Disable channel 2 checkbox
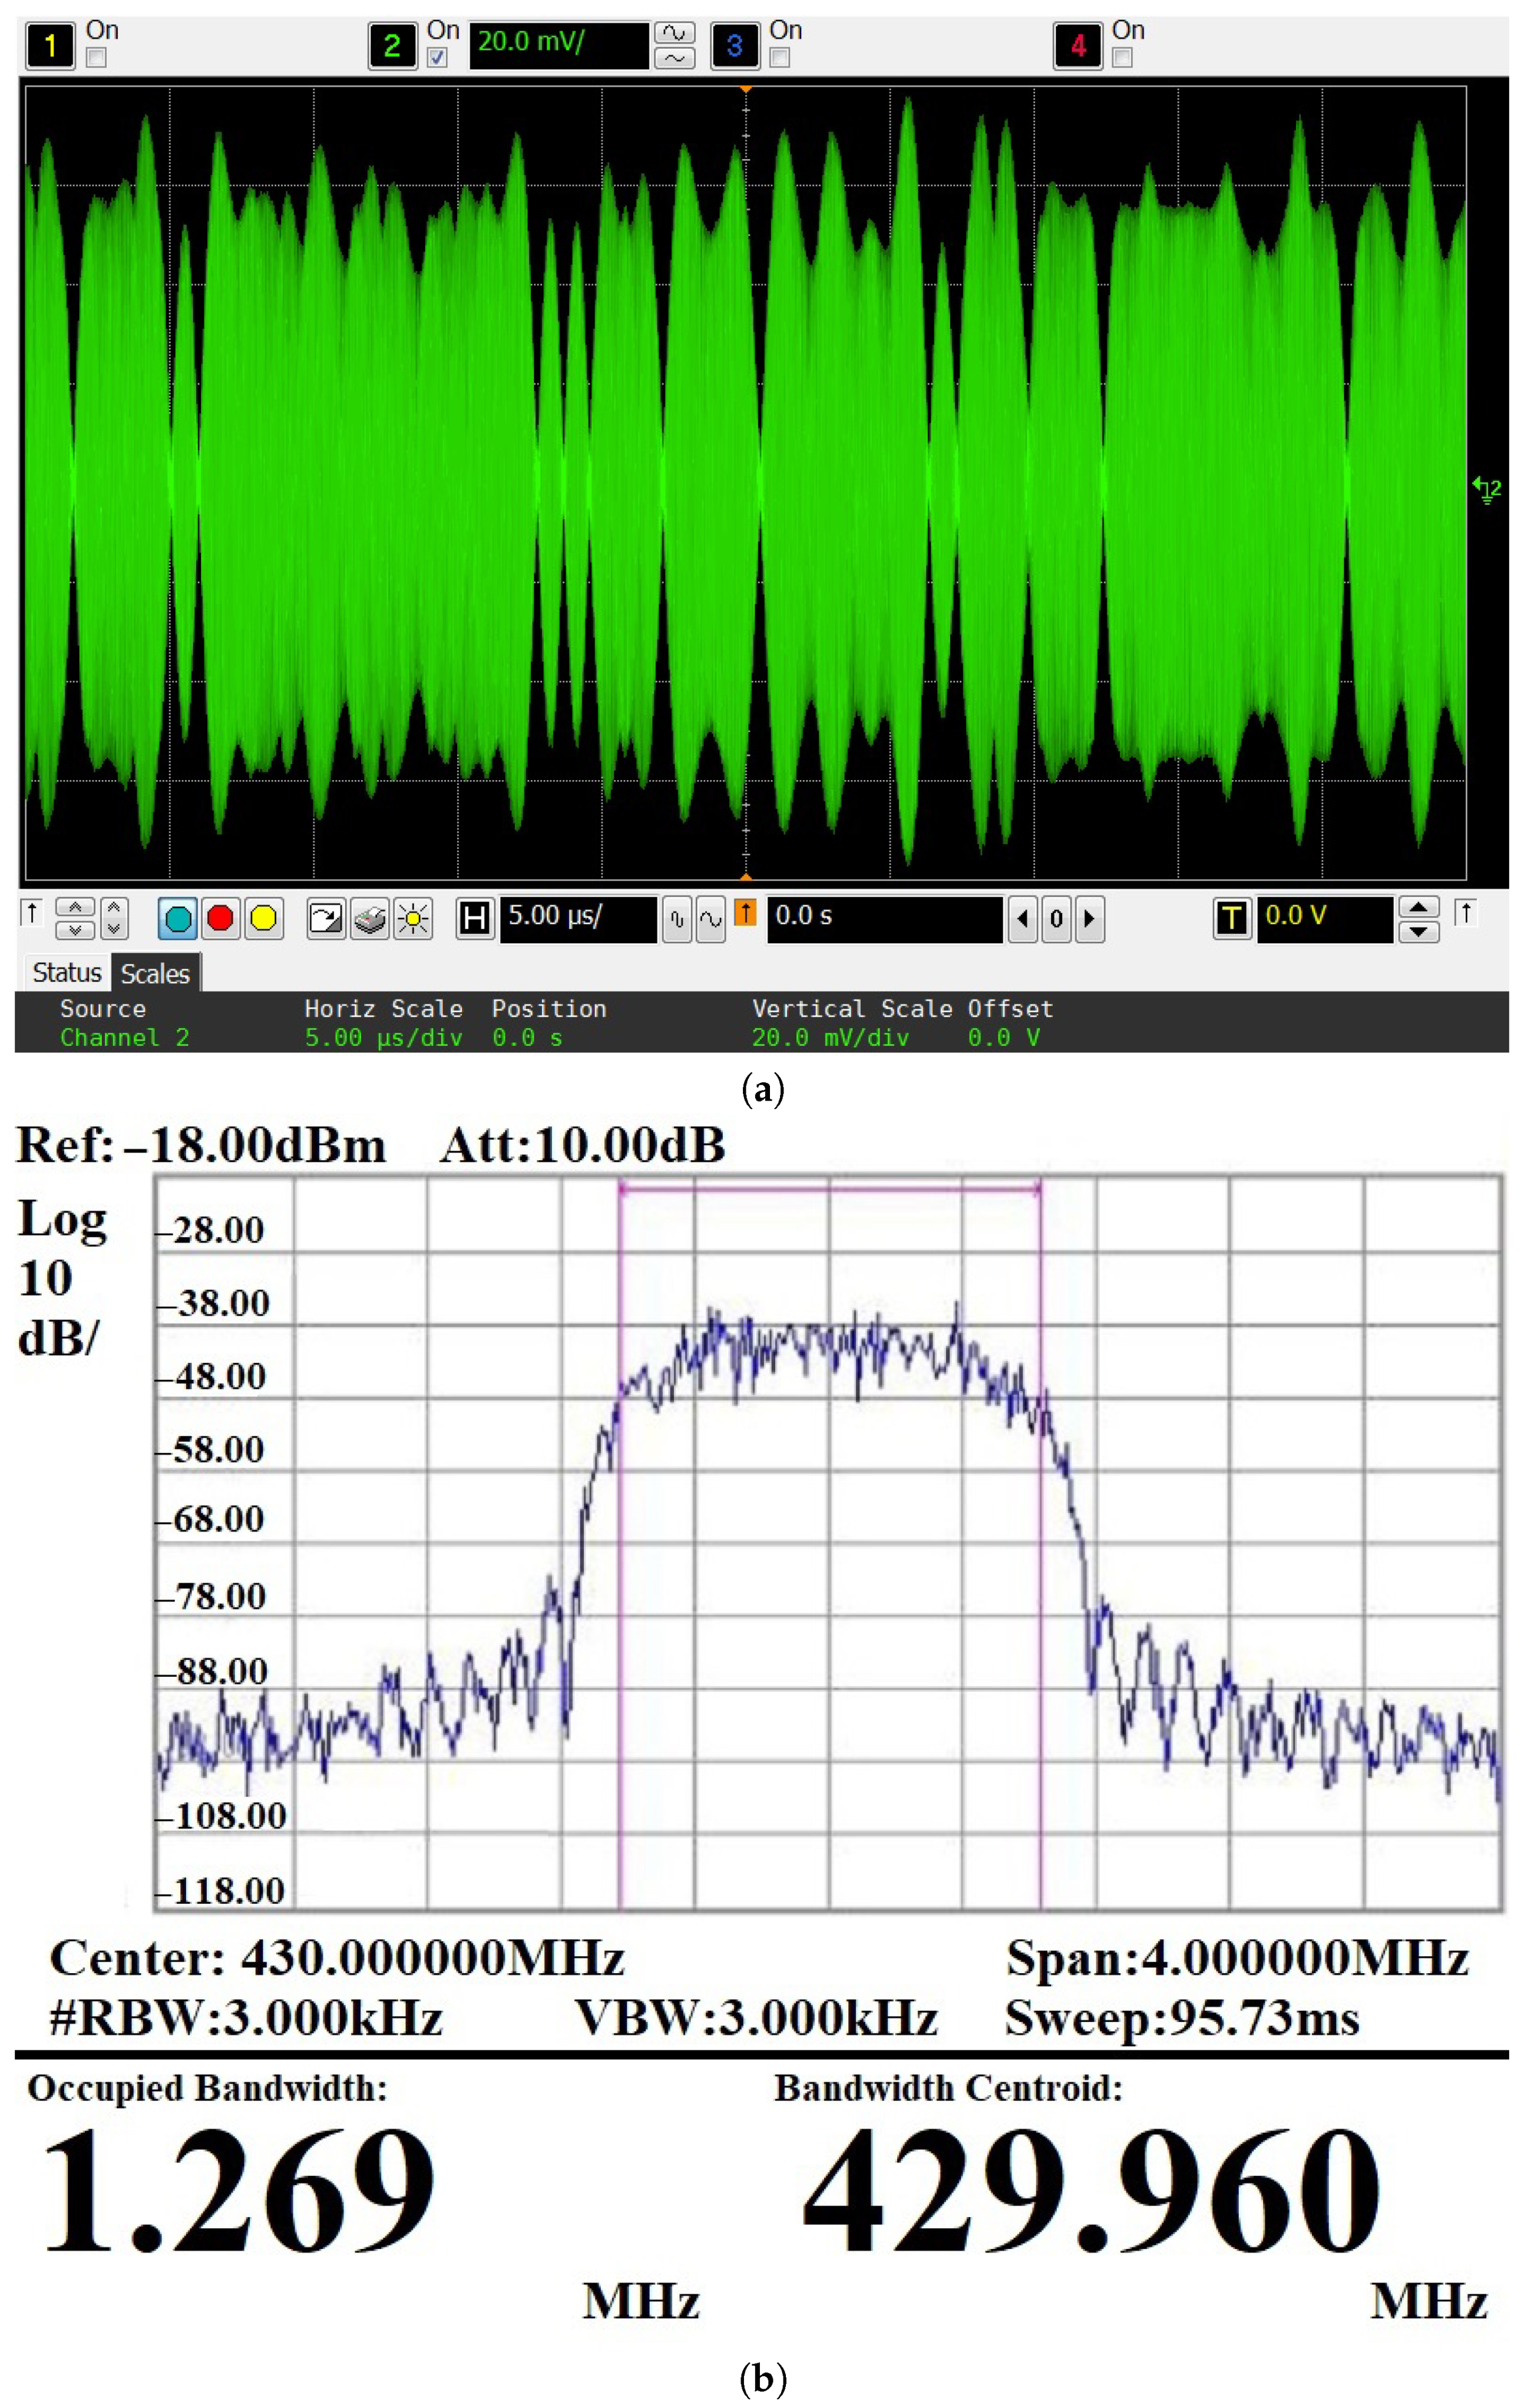The height and width of the screenshot is (2408, 1524). pos(437,58)
